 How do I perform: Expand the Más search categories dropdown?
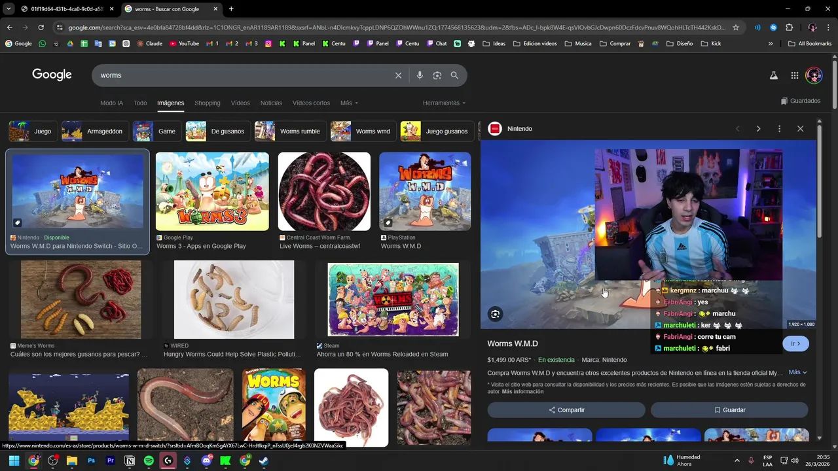349,103
